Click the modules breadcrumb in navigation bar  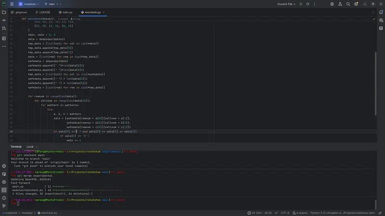pos(27,212)
